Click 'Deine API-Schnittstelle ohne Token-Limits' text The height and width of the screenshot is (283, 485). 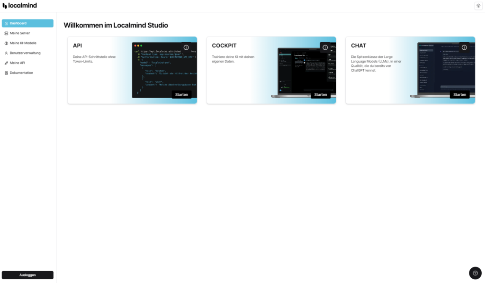pyautogui.click(x=94, y=59)
